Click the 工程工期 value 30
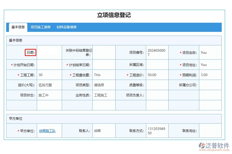Screen dimensions: 232x154 coord(40,75)
